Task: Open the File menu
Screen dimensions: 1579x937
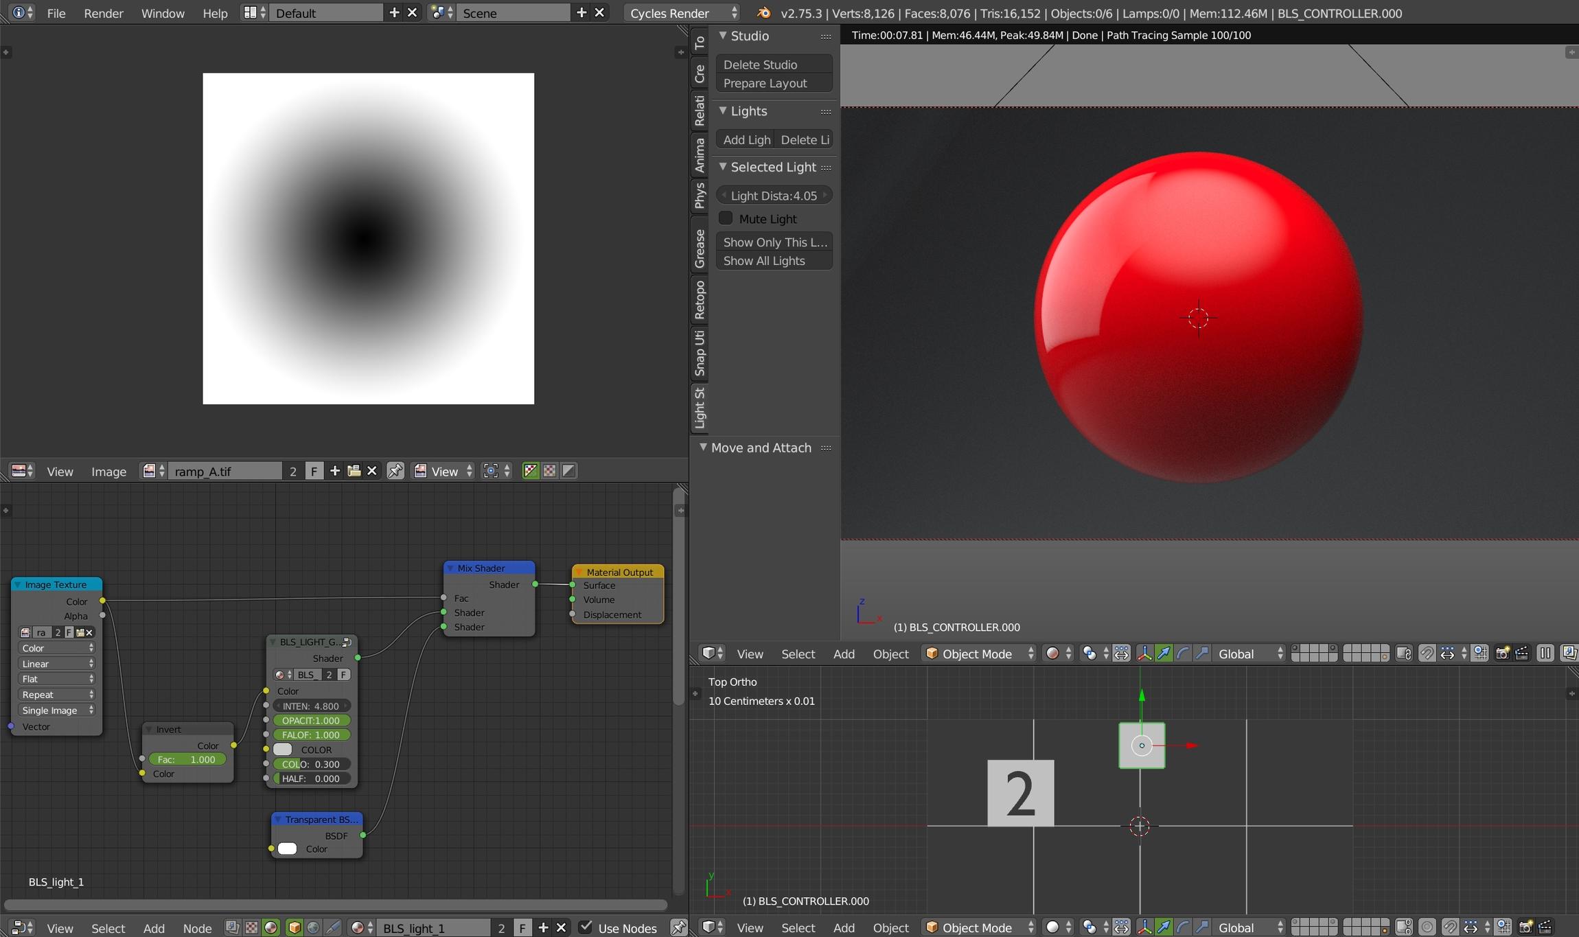Action: tap(56, 13)
